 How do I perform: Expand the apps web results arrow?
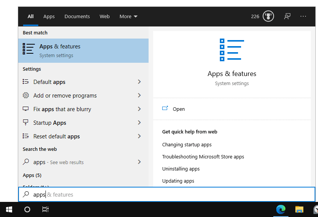(x=139, y=162)
